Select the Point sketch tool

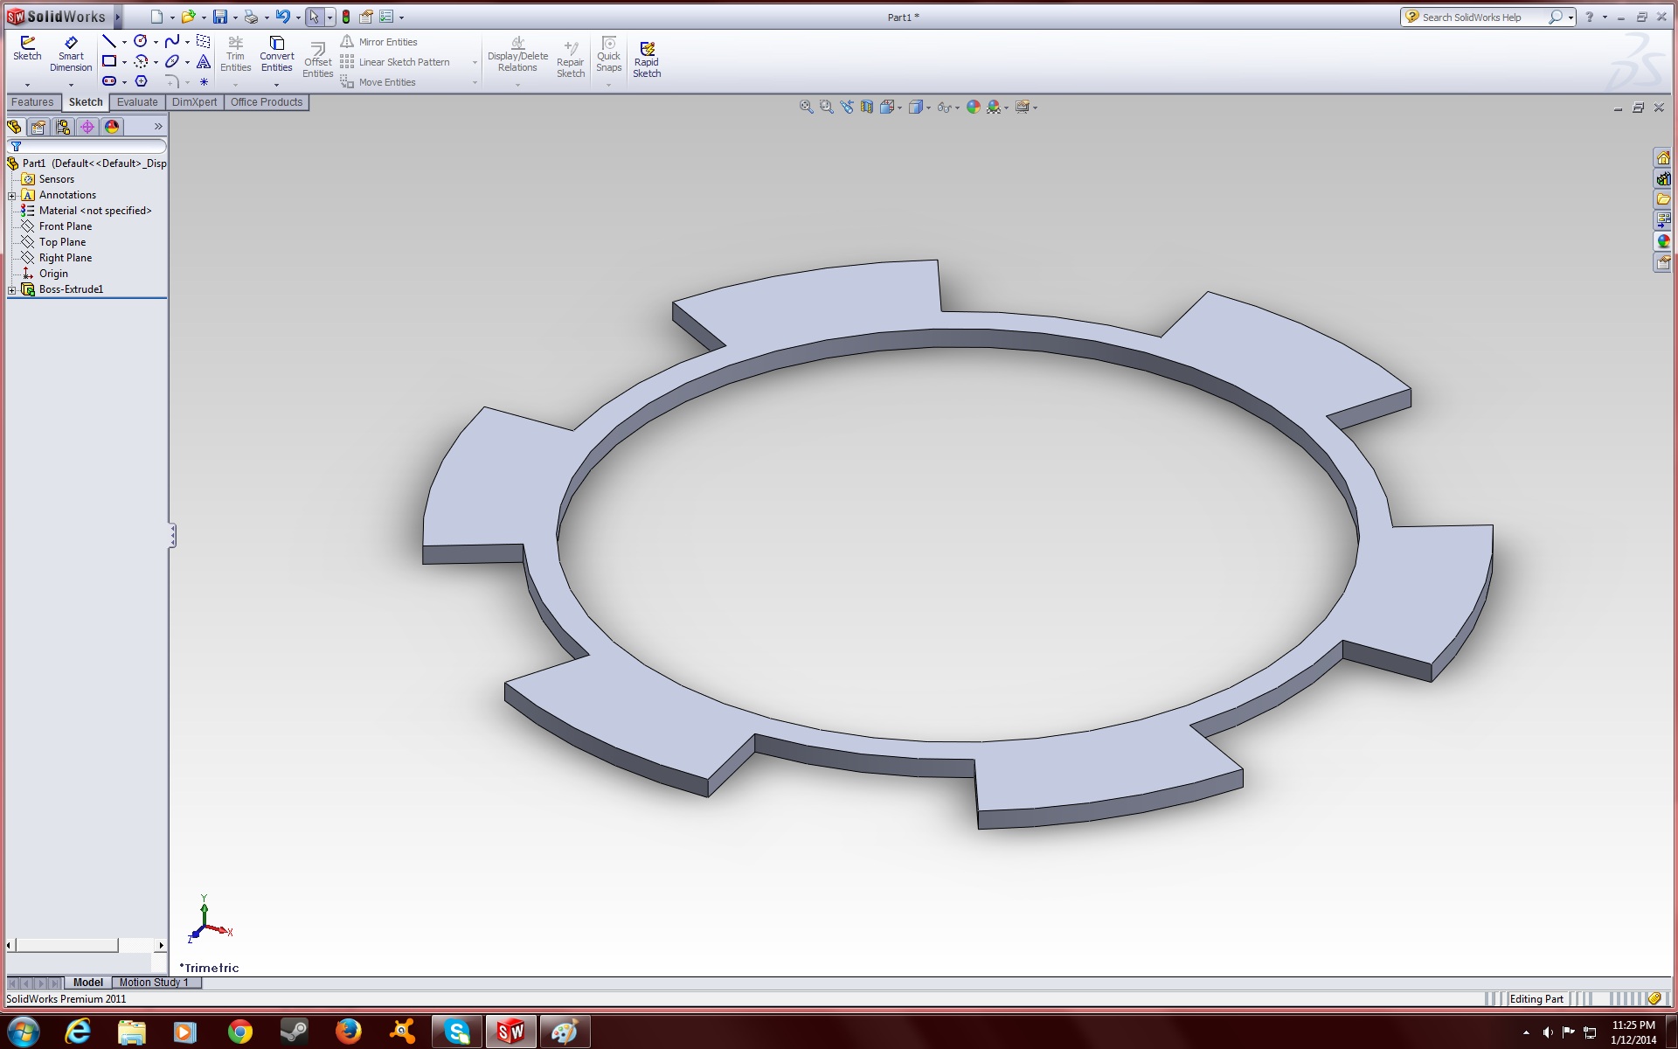click(x=204, y=81)
